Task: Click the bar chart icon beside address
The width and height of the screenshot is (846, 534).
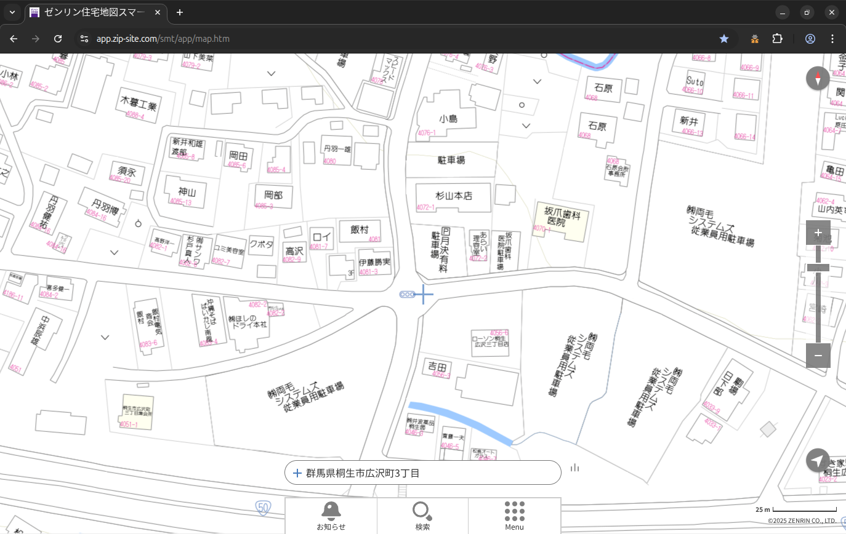Action: [575, 468]
